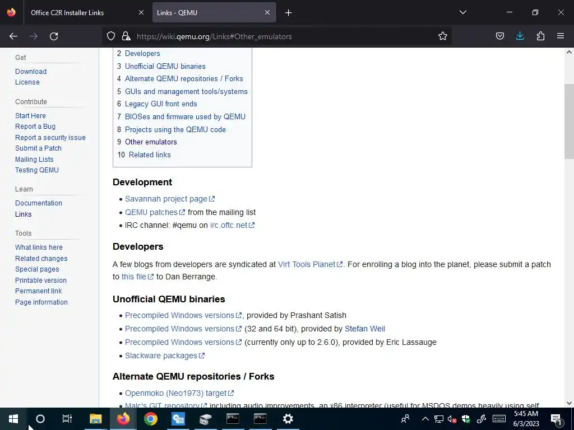Open Report a Bug link
Viewport: 574px width, 430px height.
(x=35, y=126)
